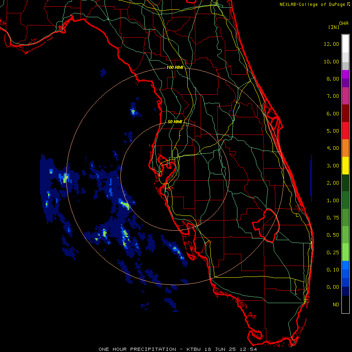
Task: Click the 0.75 legend value
Action: (x=333, y=218)
